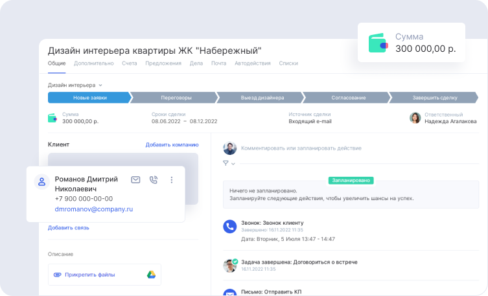Click the Романов contact avatar icon
The height and width of the screenshot is (296, 488).
coord(41,182)
